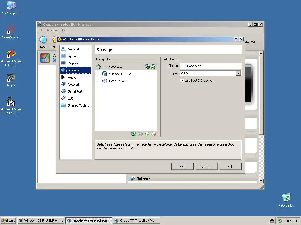Select Mypal desktop shortcut
This screenshot has height=225, width=301.
click(11, 80)
